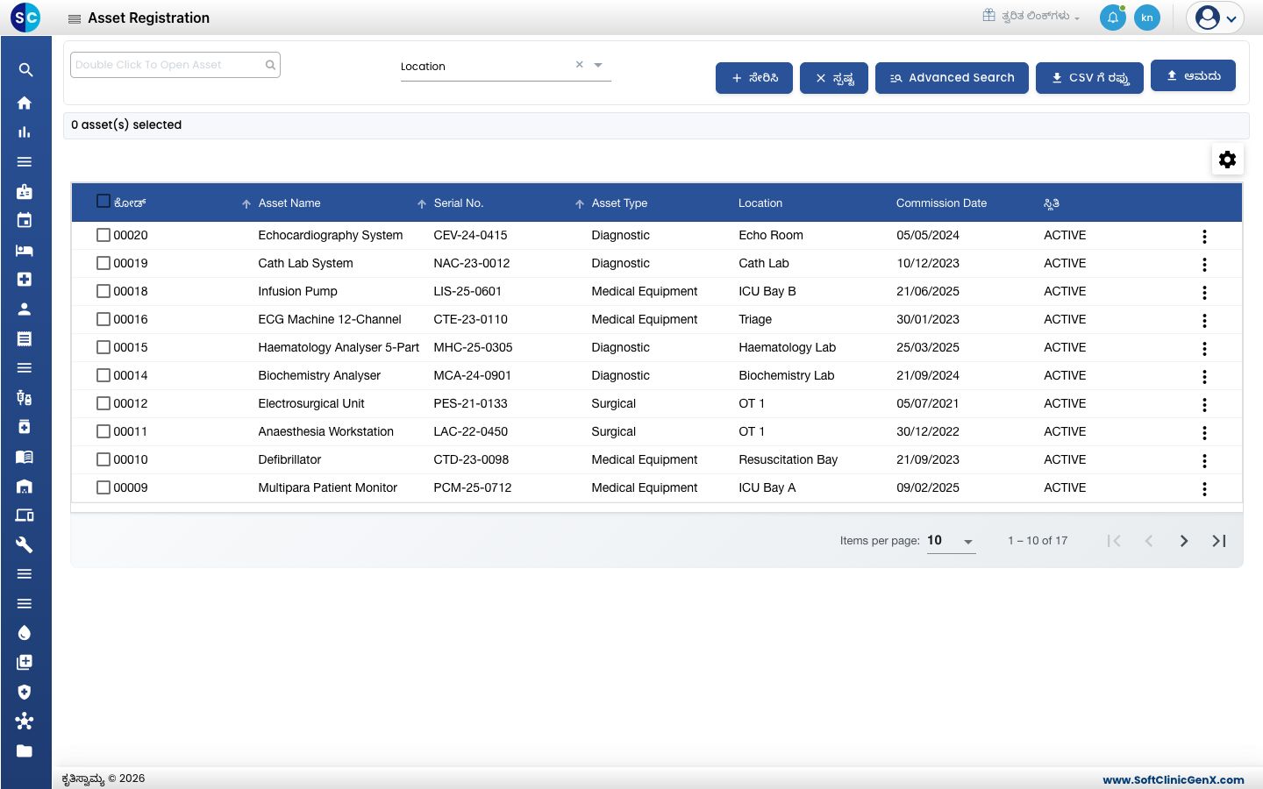Go to the home icon in sidebar

[x=25, y=103]
